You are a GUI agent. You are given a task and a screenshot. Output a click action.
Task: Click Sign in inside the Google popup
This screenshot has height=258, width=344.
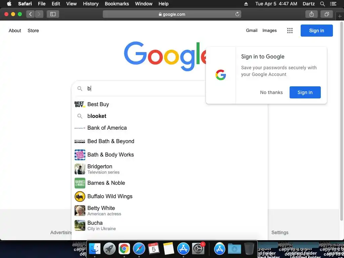tap(305, 92)
